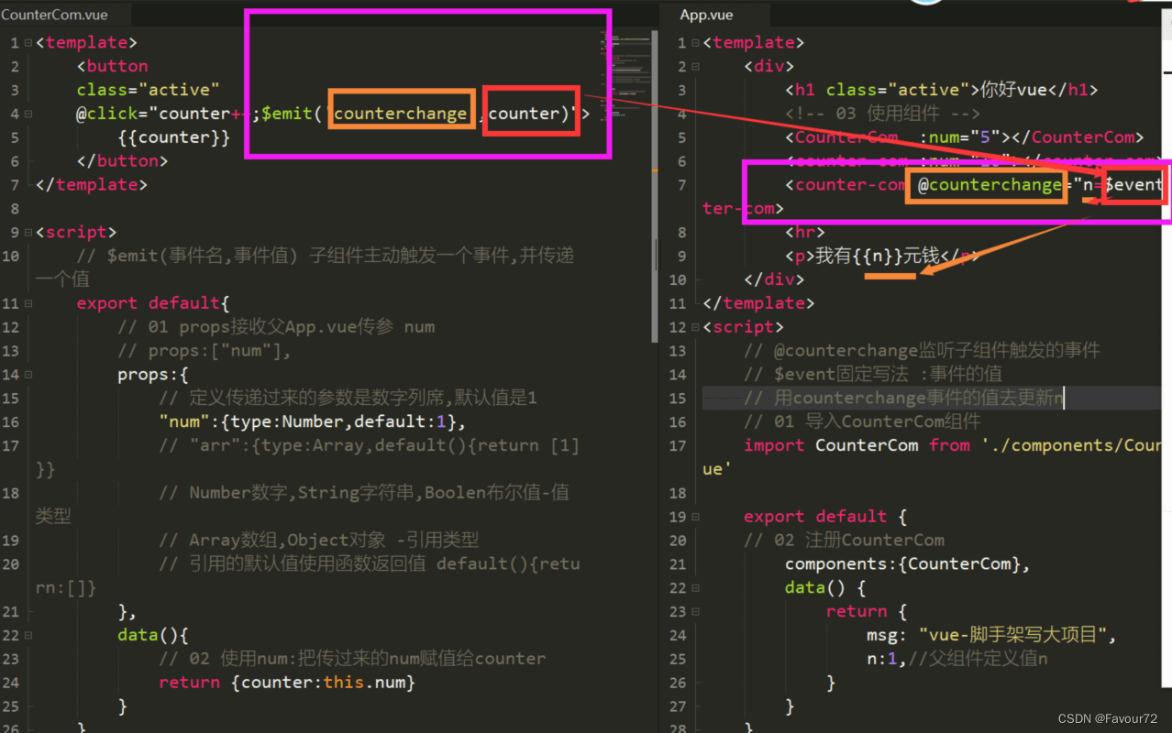Place cursor on the import CounterCom line
The width and height of the screenshot is (1172, 733).
pyautogui.click(x=917, y=446)
